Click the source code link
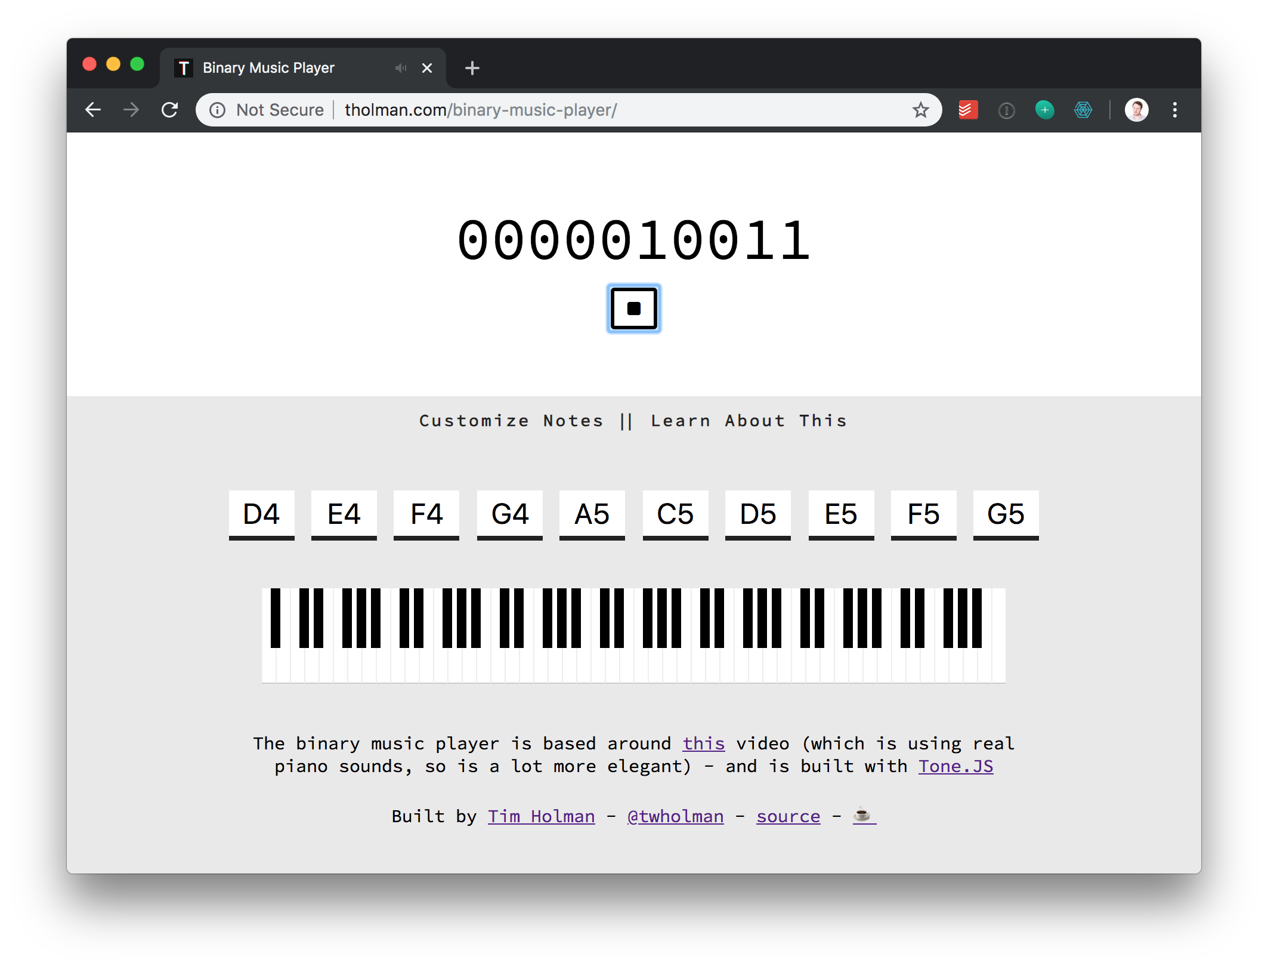The height and width of the screenshot is (969, 1268). (x=788, y=816)
